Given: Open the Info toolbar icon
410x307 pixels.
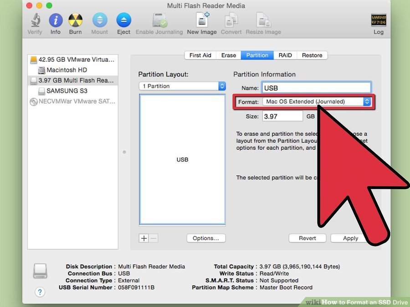Looking at the screenshot, I should tap(56, 20).
